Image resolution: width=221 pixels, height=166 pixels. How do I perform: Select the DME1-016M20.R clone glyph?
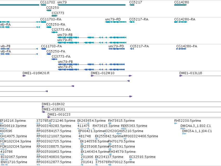point(24,76)
